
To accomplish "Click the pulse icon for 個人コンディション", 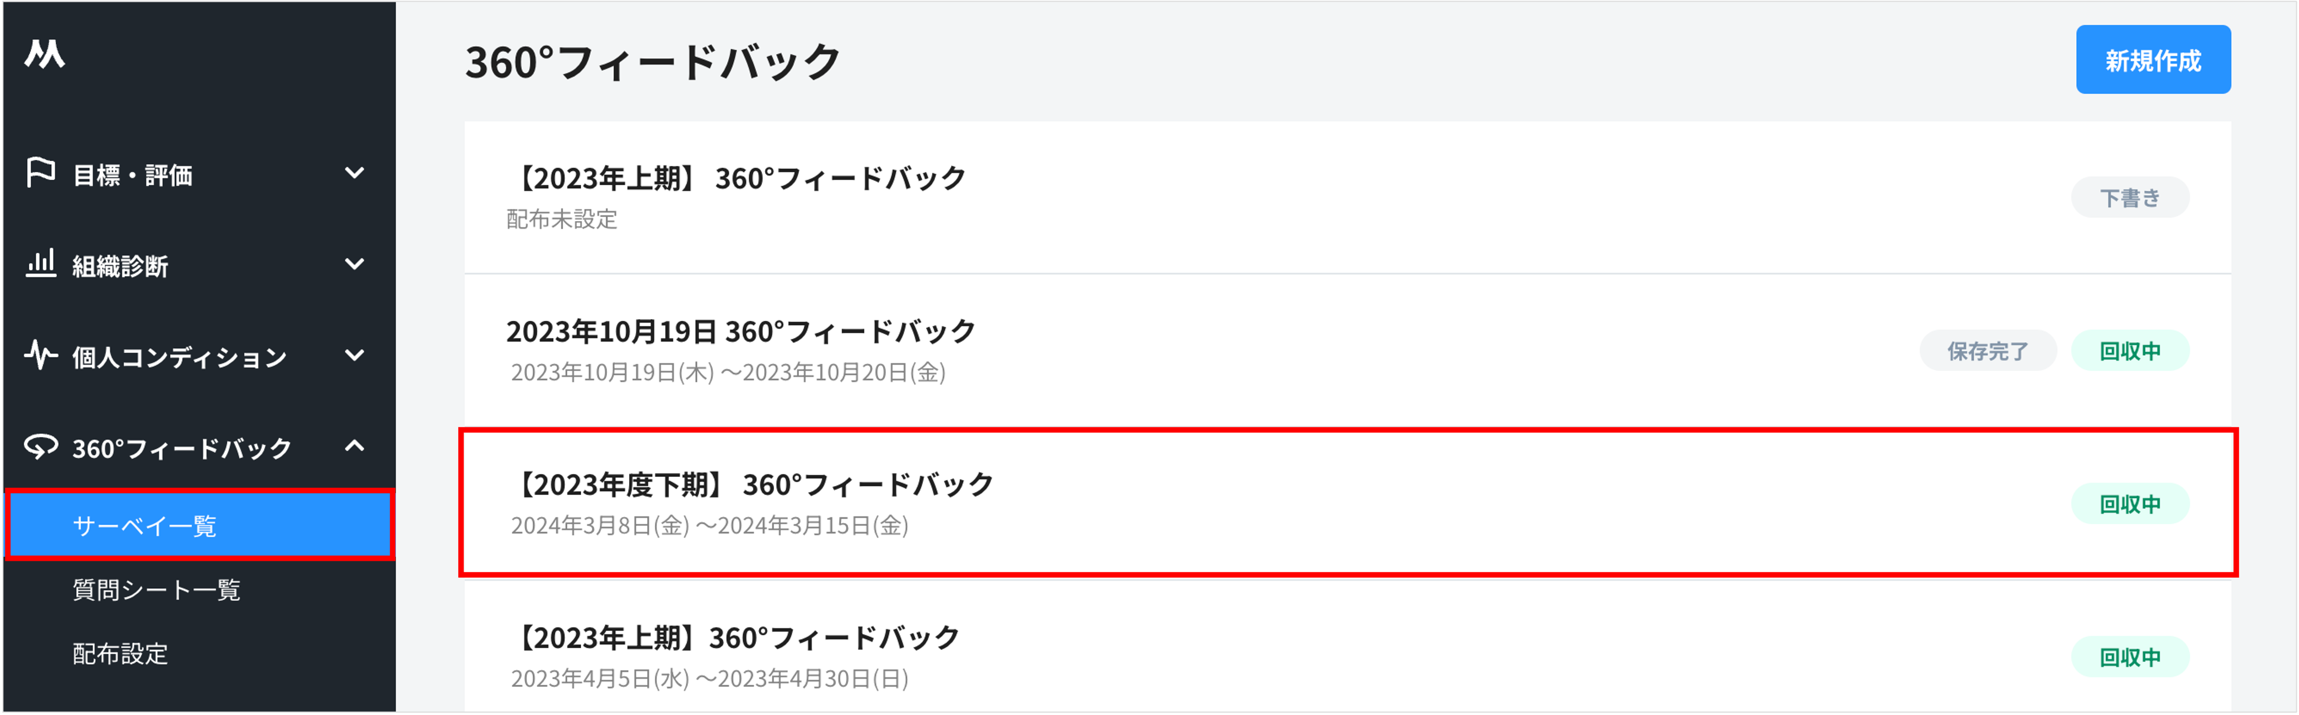I will tap(40, 355).
